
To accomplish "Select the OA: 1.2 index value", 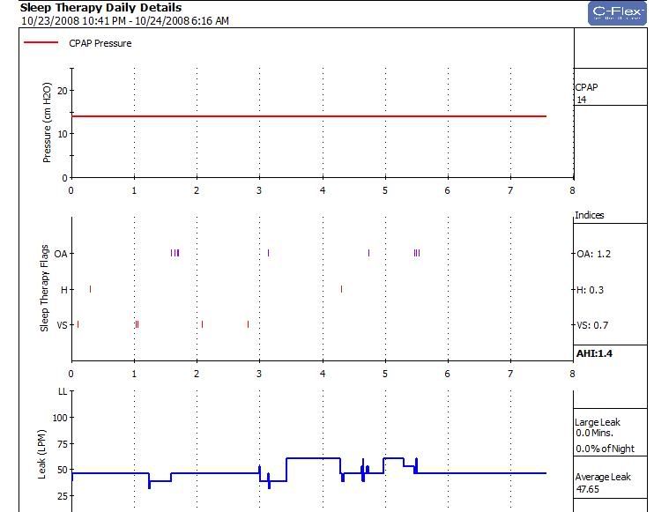I will 593,254.
